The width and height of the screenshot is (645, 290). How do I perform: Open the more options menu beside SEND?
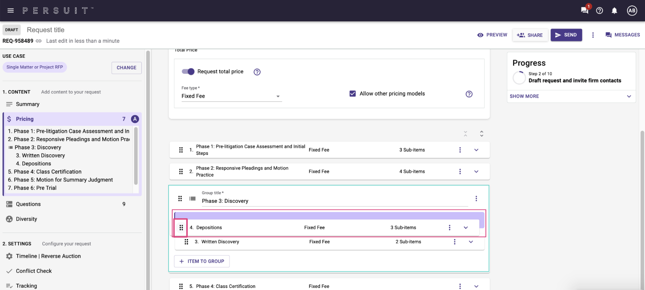pyautogui.click(x=593, y=35)
